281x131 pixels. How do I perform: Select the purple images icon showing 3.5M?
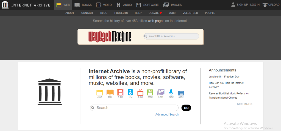pyautogui.click(x=161, y=92)
